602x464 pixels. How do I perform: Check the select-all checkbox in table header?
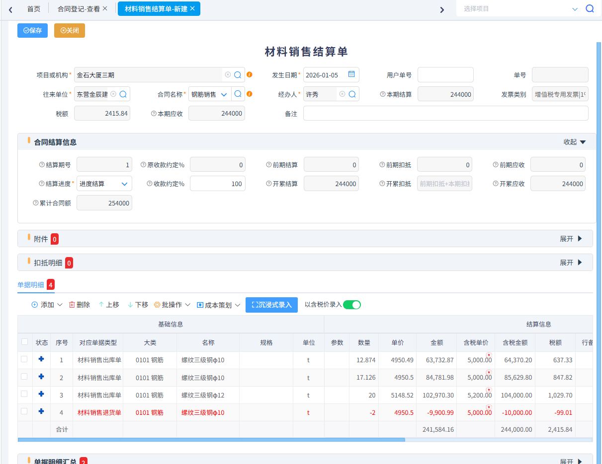(24, 342)
